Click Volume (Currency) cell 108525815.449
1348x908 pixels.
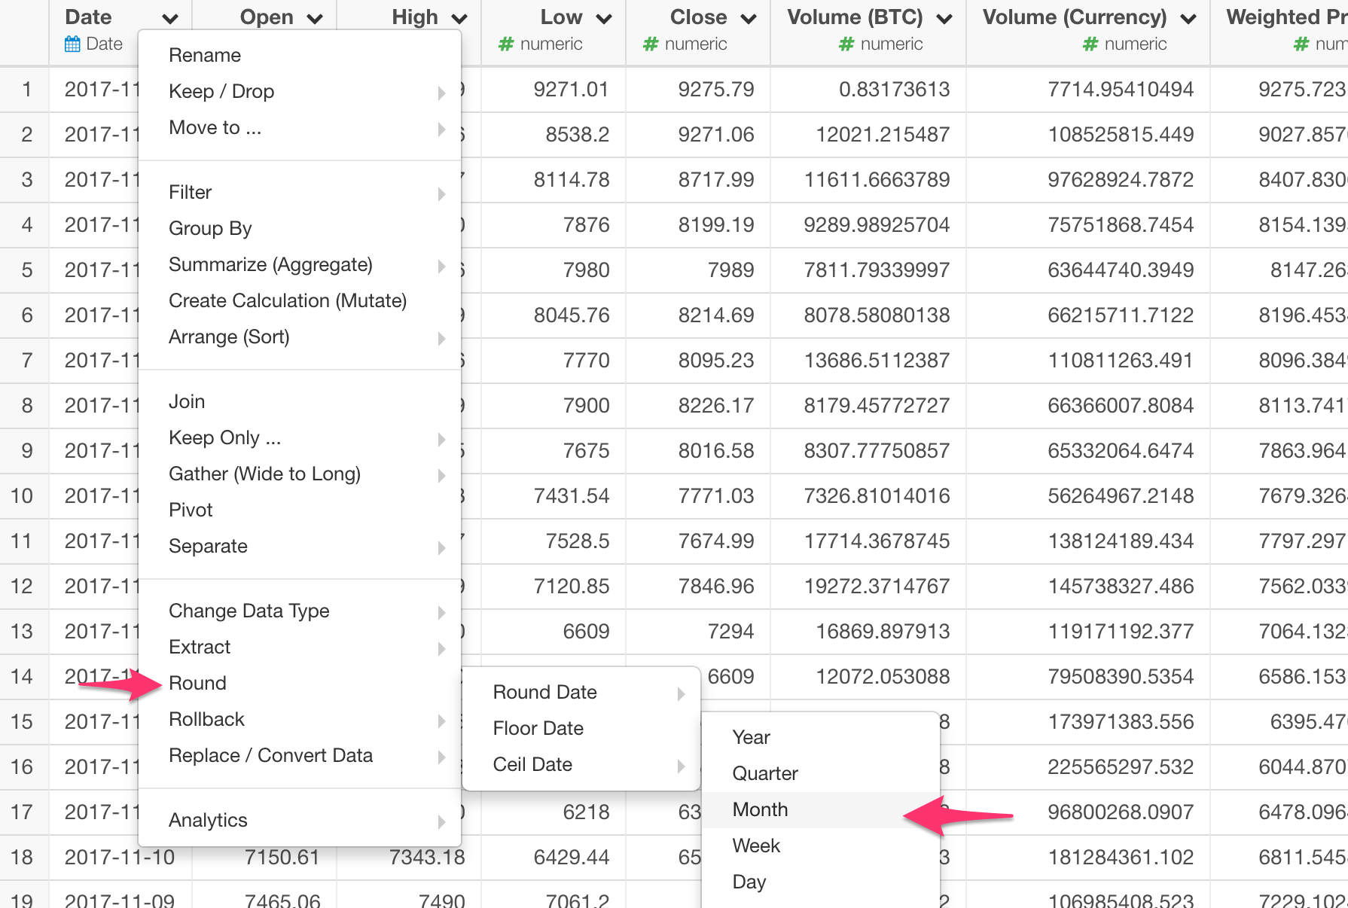[1121, 135]
